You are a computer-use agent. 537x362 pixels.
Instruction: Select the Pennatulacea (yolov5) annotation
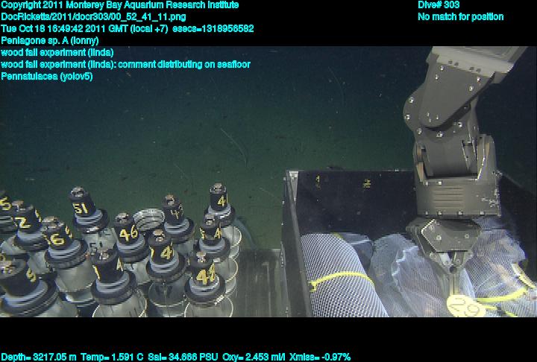click(x=47, y=76)
